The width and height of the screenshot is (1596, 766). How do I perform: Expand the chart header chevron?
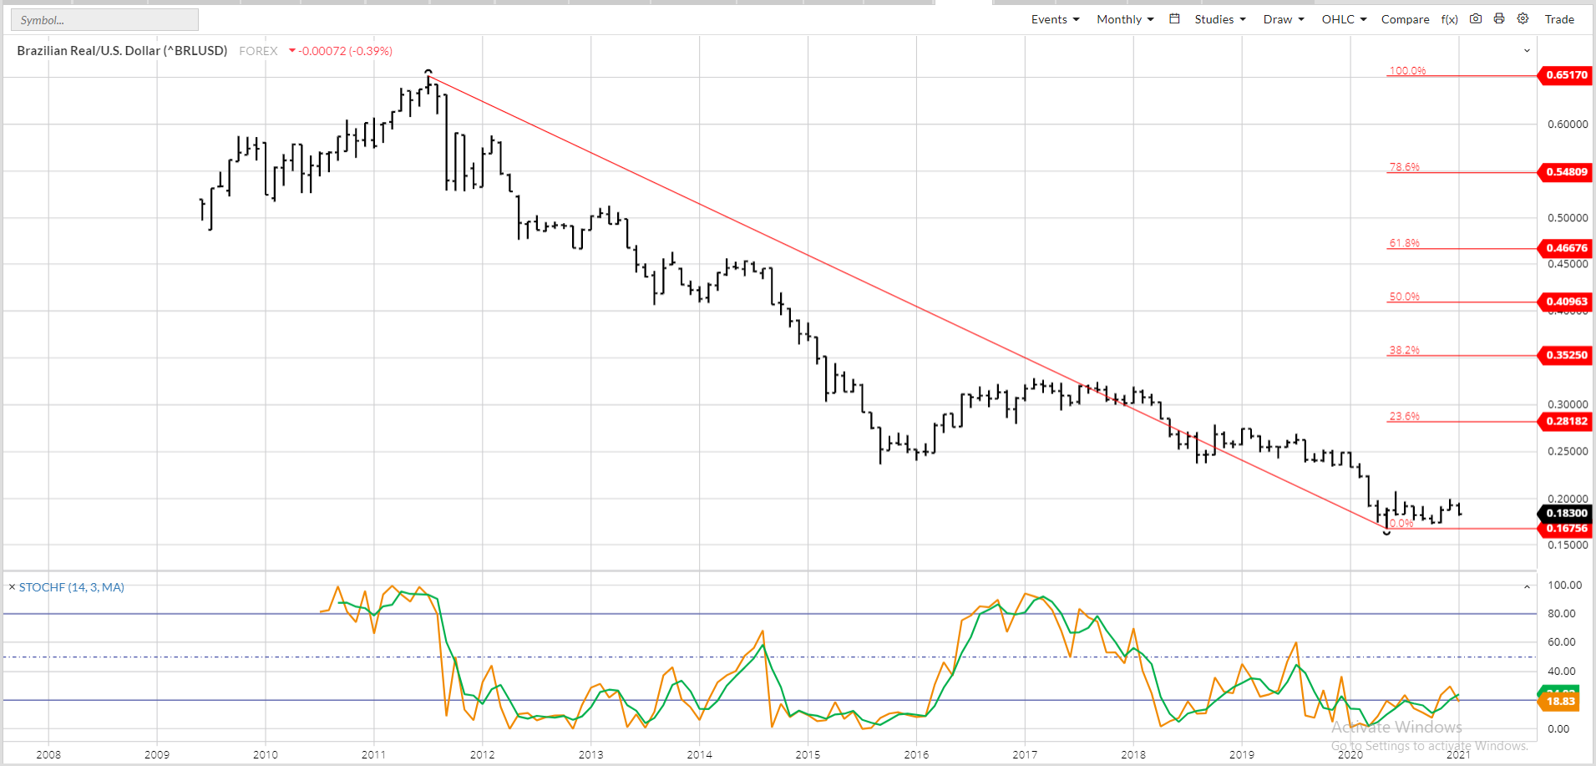1527,51
